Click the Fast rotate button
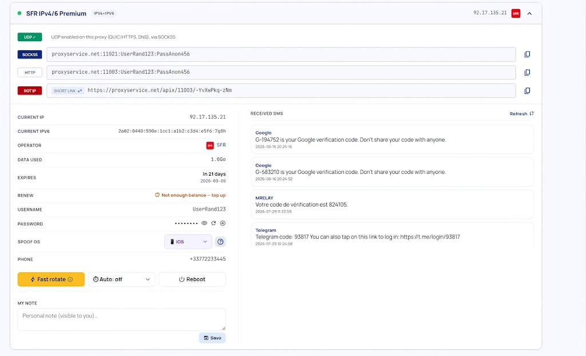 51,279
